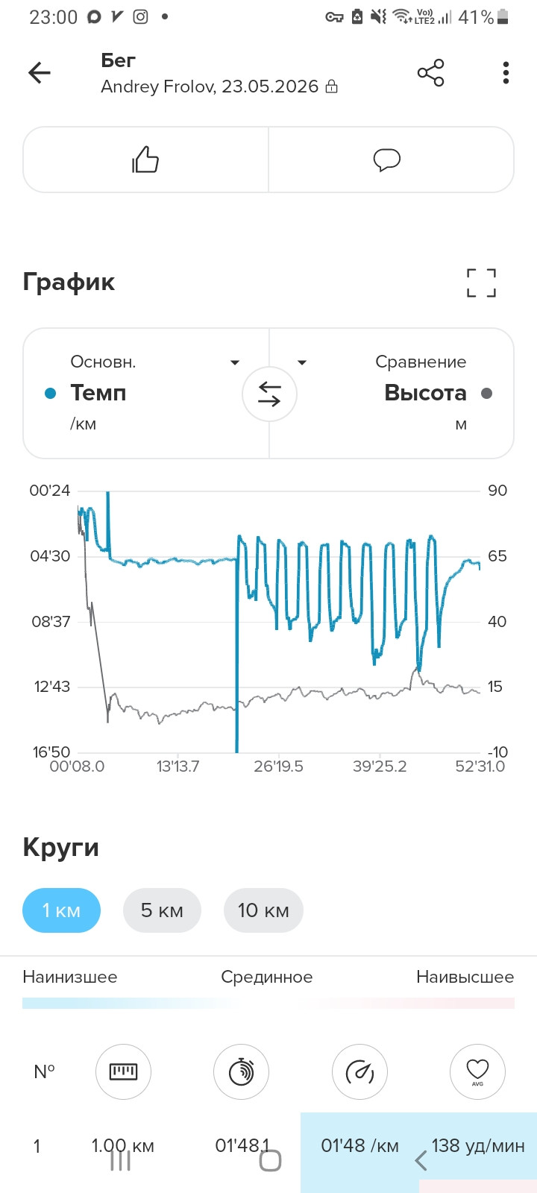537x1193 pixels.
Task: Select the 1 км laps tab
Action: pyautogui.click(x=61, y=910)
